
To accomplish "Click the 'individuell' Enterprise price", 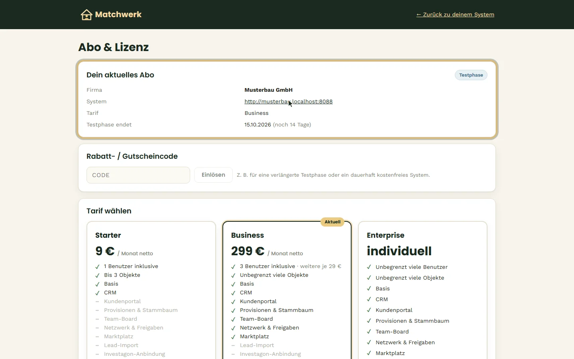I will click(x=399, y=251).
